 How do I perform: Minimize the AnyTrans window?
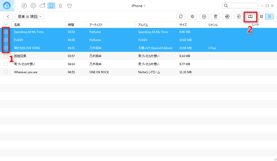click(x=262, y=6)
